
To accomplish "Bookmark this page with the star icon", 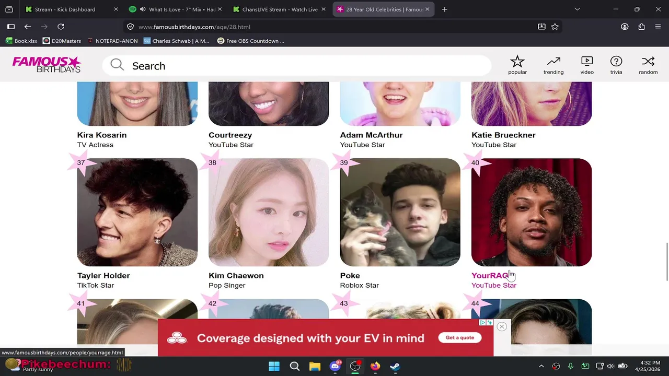I will (555, 27).
